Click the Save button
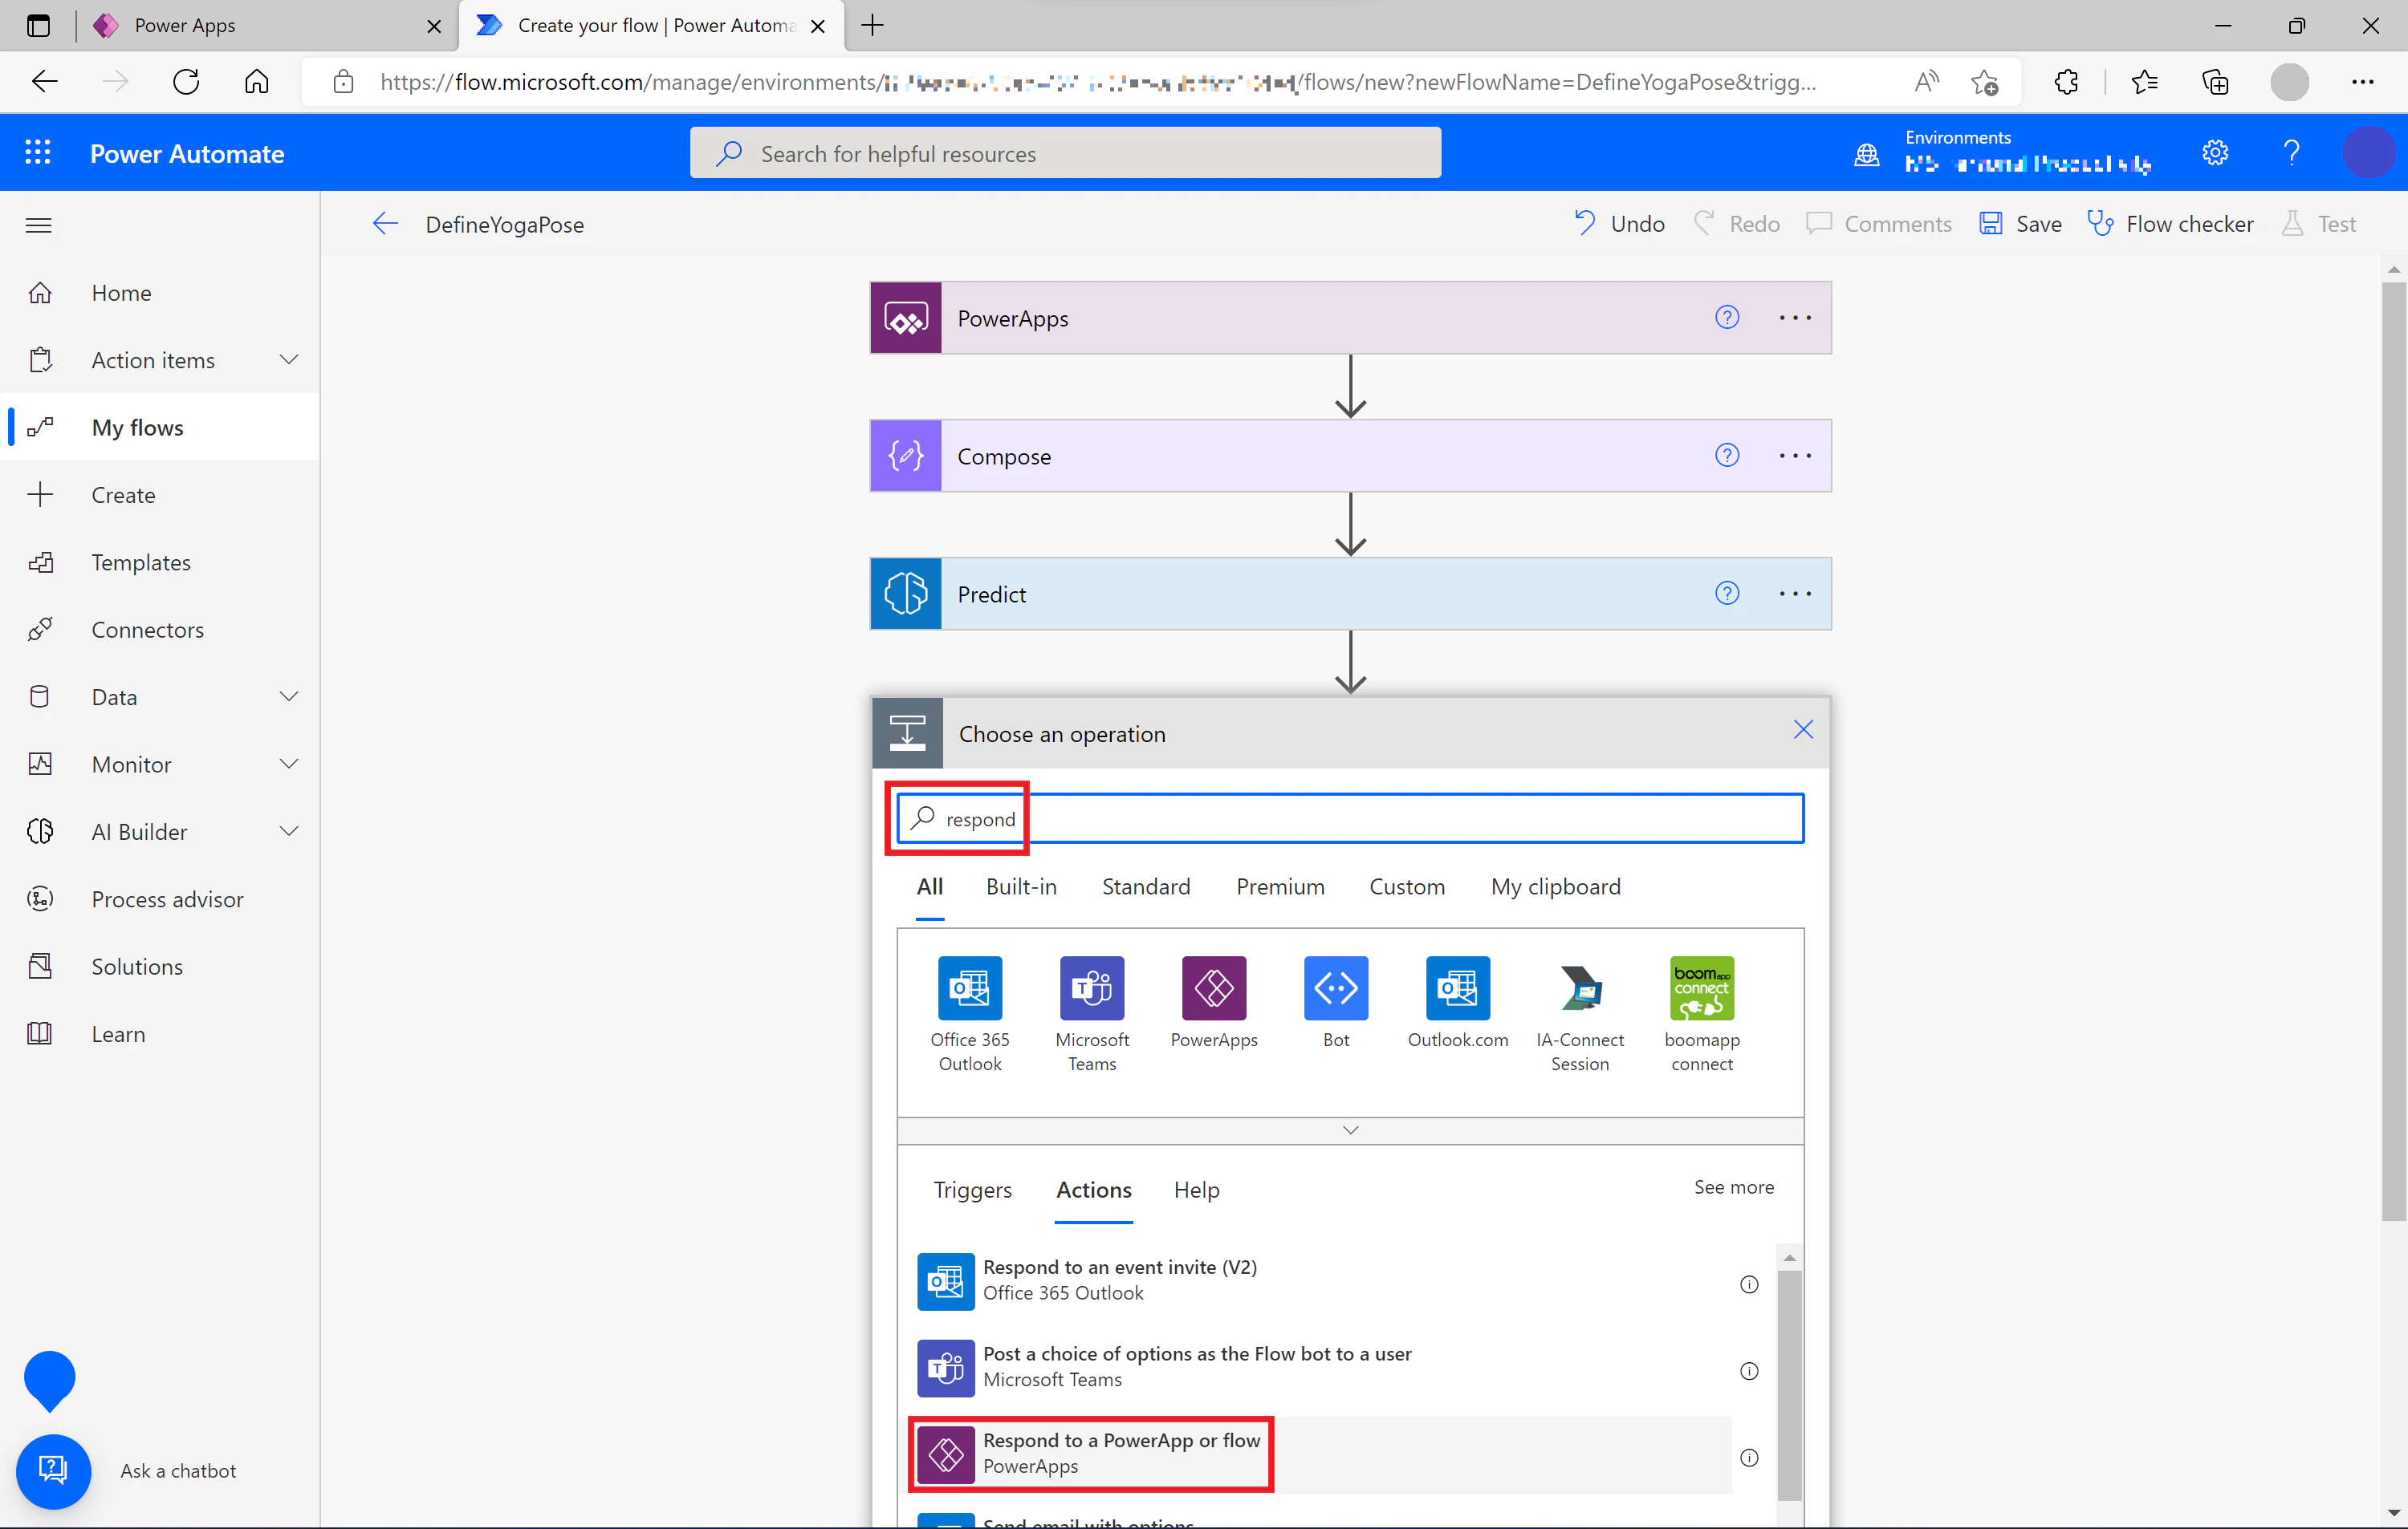2408x1529 pixels. (2020, 224)
